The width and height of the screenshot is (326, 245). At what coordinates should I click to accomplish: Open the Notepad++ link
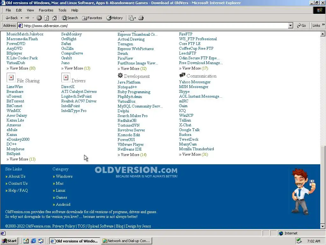[127, 87]
